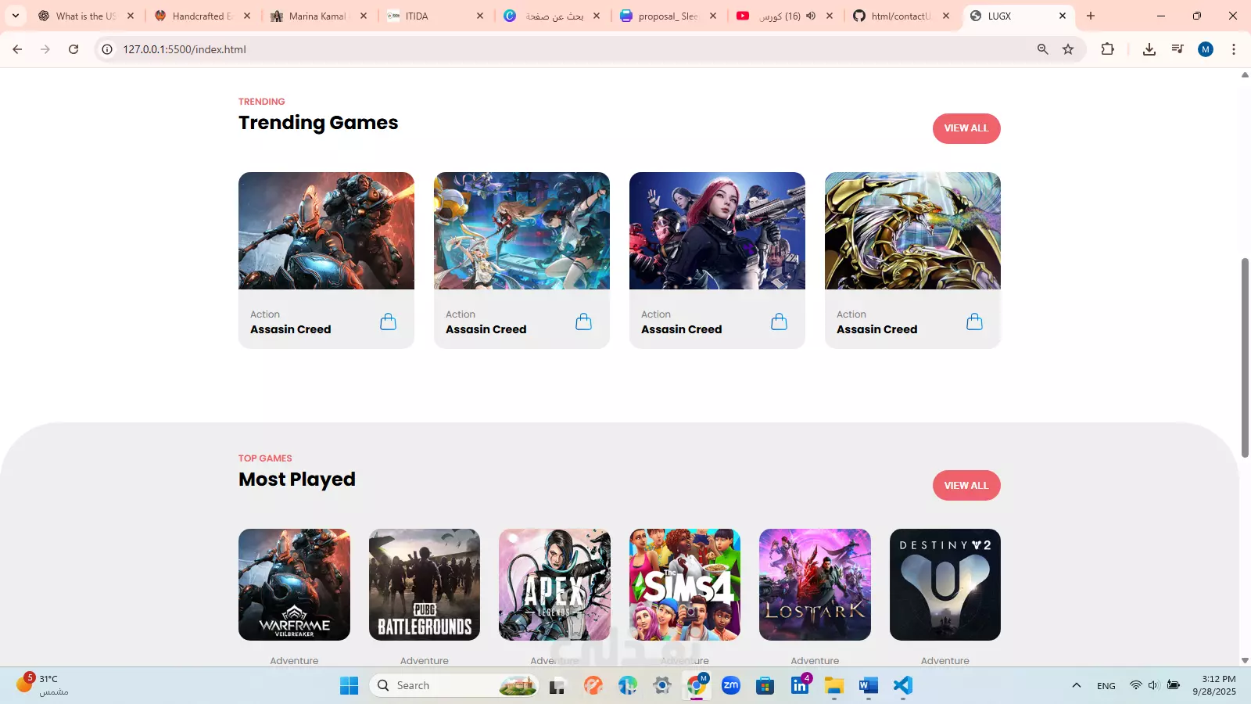This screenshot has height=704, width=1251.
Task: Open Task View icon in taskbar
Action: coord(557,686)
